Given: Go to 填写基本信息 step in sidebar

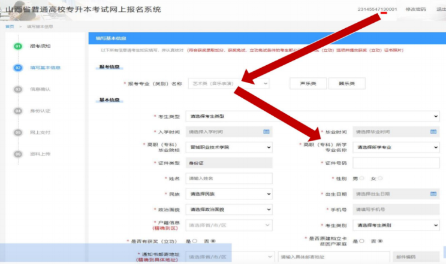Looking at the screenshot, I should [x=45, y=68].
